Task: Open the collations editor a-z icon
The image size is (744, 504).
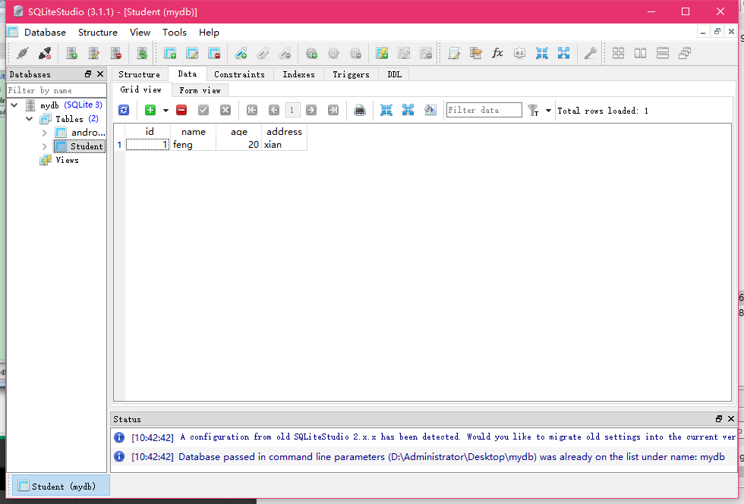Action: [519, 53]
